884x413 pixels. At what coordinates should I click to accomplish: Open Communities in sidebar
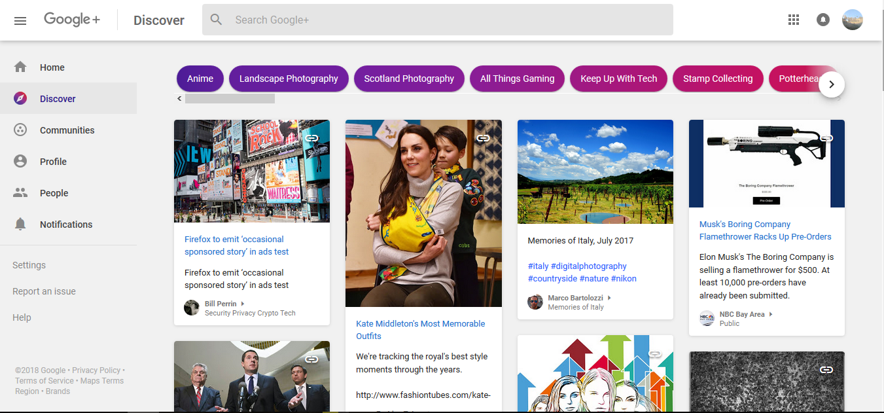pyautogui.click(x=69, y=130)
